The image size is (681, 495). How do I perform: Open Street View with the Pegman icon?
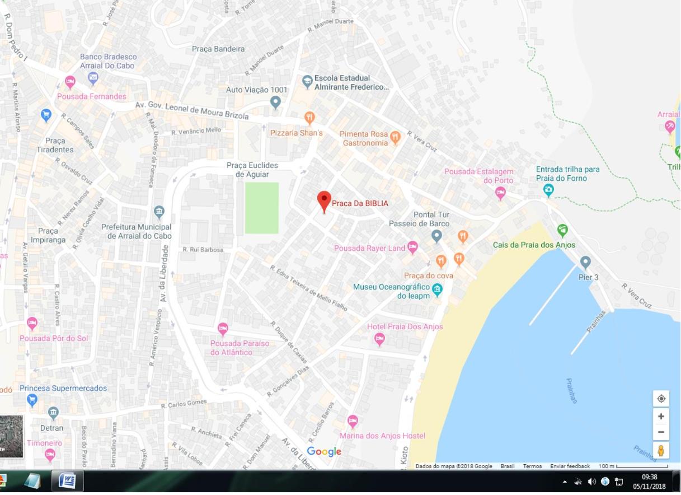[661, 450]
